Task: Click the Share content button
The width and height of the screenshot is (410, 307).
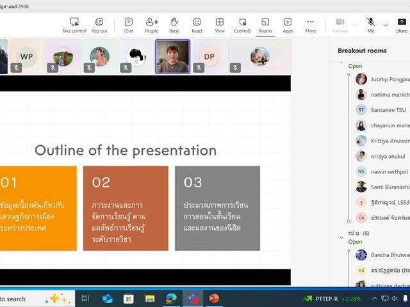Action: [402, 25]
